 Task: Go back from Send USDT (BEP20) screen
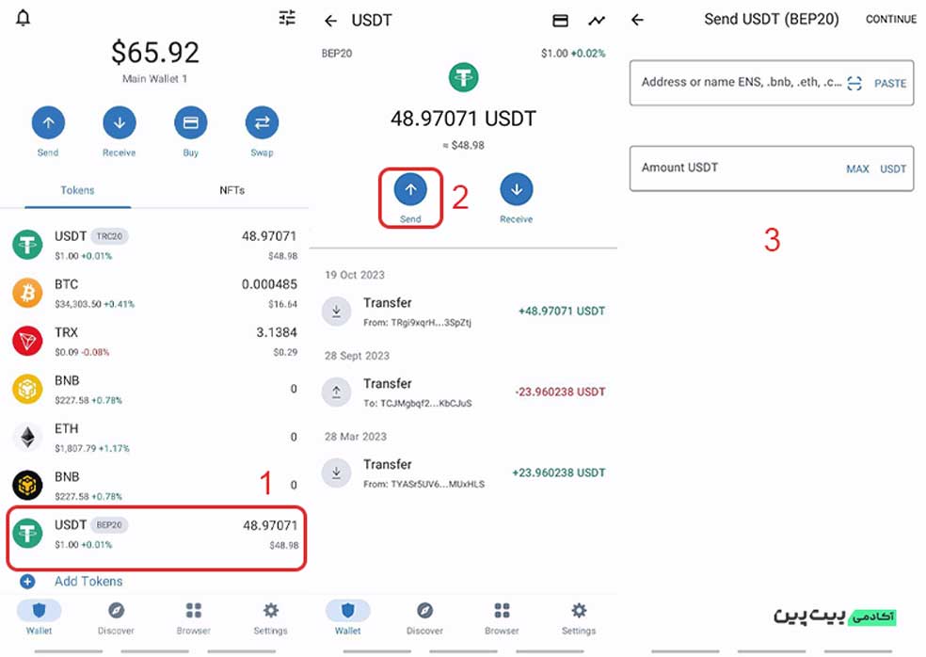point(637,20)
